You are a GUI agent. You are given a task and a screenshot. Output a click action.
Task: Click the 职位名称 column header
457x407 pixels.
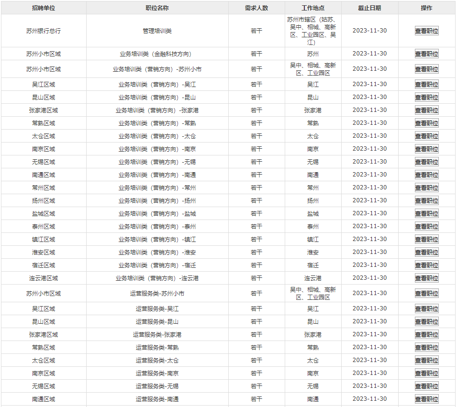point(157,8)
